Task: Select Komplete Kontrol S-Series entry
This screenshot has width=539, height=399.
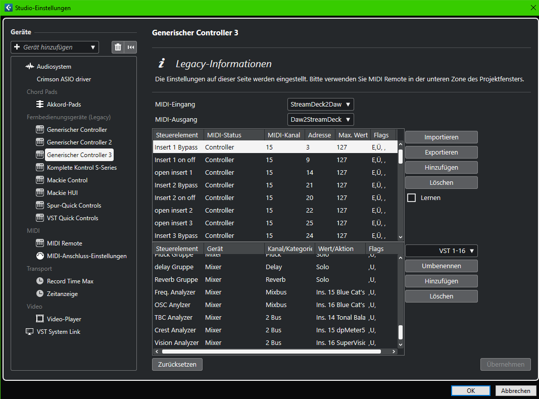Action: [x=81, y=168]
